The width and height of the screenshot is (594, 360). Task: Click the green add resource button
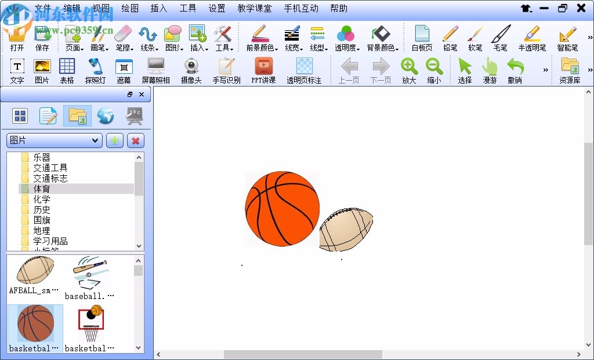[115, 141]
